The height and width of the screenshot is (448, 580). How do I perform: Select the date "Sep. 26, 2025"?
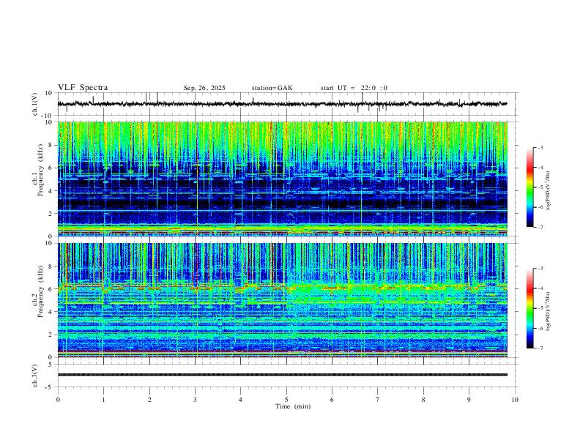pos(204,88)
